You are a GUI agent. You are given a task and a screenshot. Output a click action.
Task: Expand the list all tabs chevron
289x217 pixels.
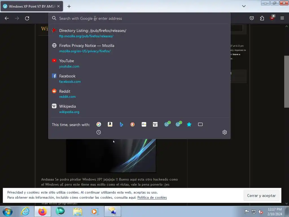[x=244, y=6]
